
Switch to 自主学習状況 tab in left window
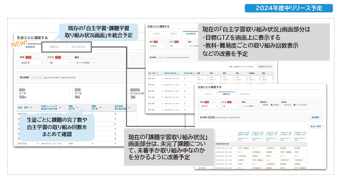point(79,47)
